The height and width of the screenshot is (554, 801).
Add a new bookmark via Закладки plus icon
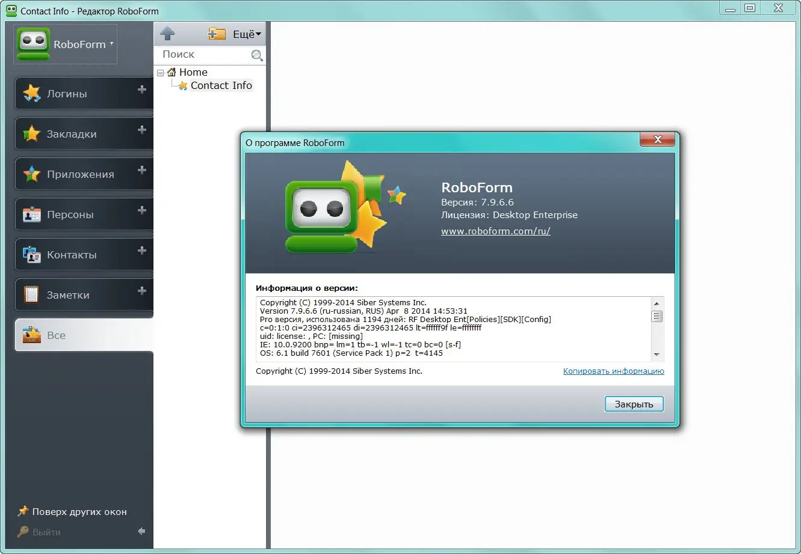142,130
